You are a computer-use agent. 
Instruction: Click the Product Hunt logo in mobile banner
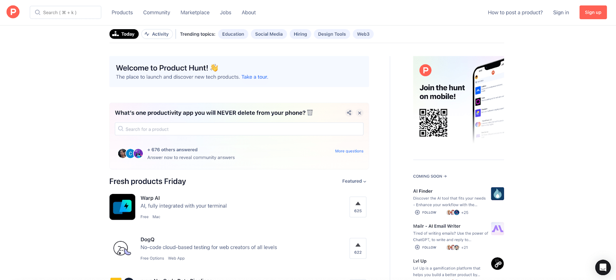click(425, 70)
